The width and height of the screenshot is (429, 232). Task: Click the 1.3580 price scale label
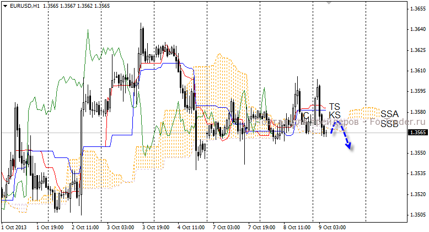pyautogui.click(x=417, y=112)
